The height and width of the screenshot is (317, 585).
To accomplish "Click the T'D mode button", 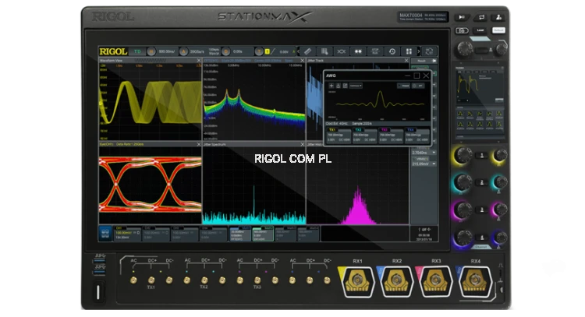I will (137, 51).
